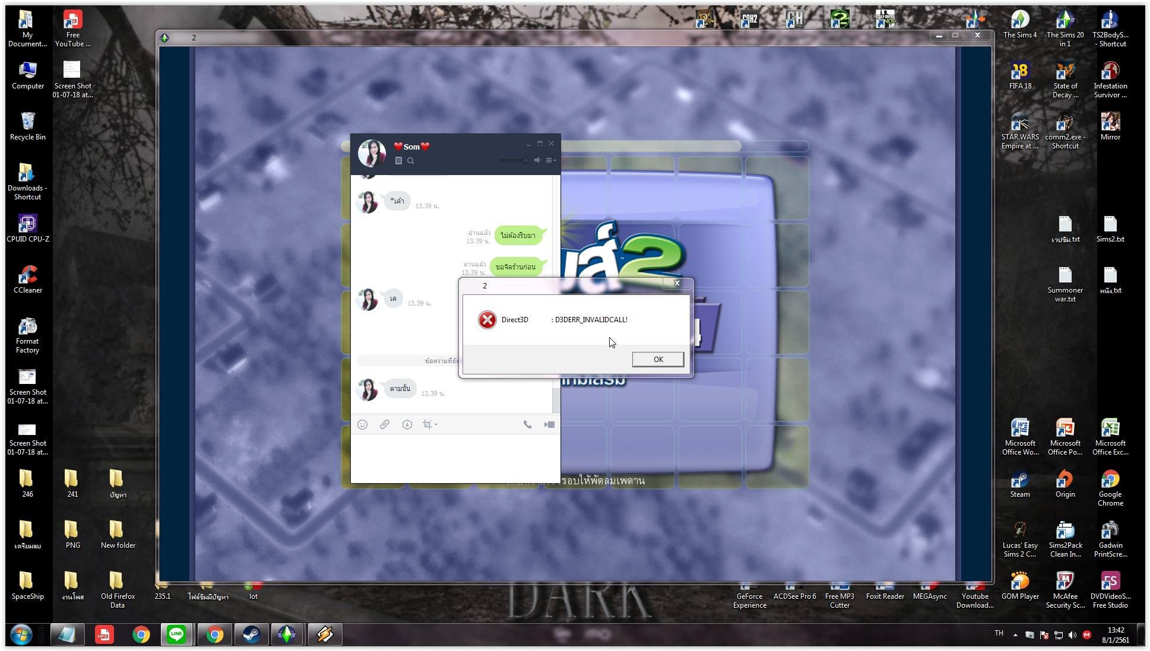The height and width of the screenshot is (651, 1150).
Task: Select the Summoner war.txt file
Action: point(1065,284)
